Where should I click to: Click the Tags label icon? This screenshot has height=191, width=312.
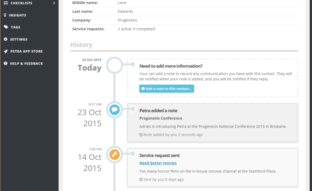tap(6, 27)
